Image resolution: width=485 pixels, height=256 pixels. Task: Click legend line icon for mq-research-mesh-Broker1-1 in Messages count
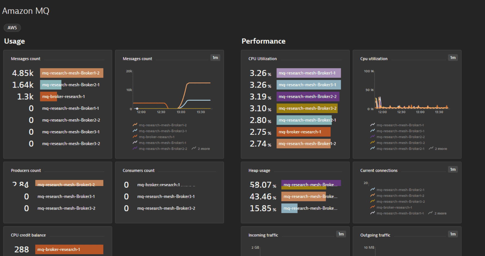click(135, 142)
